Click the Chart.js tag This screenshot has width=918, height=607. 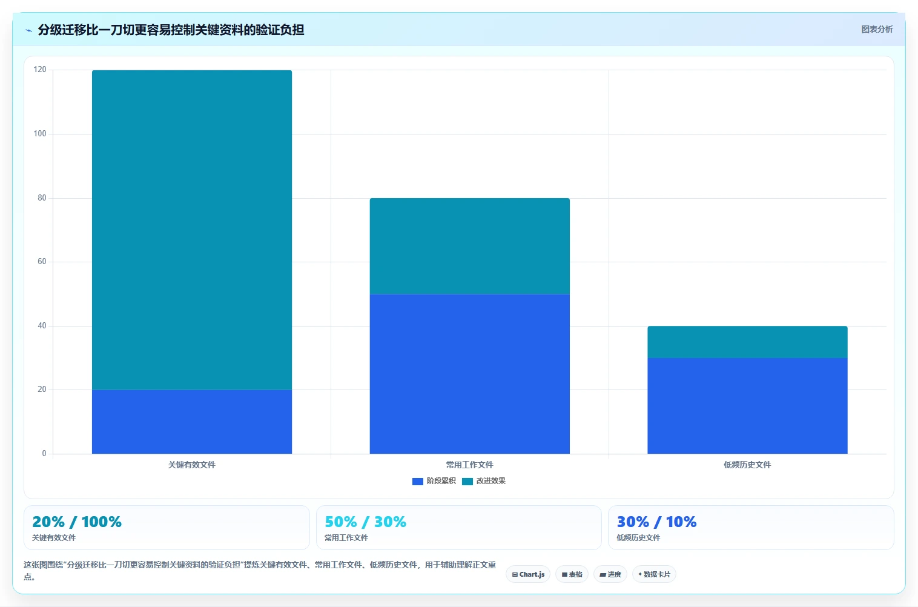528,574
